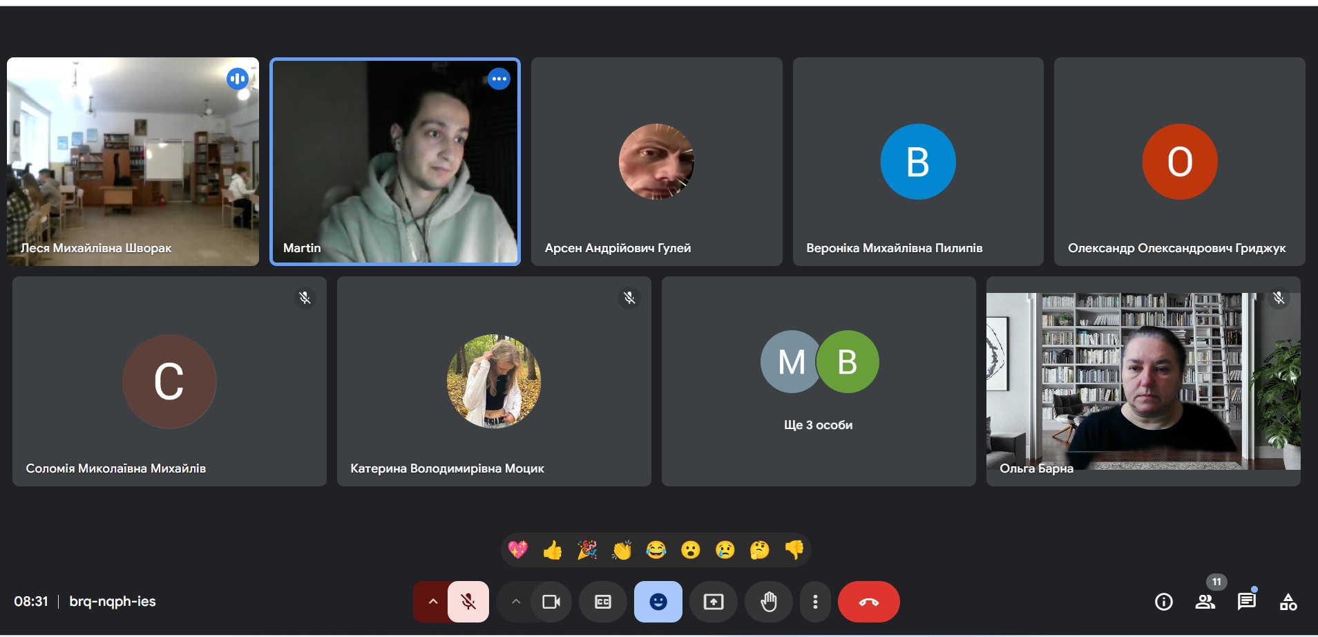This screenshot has width=1318, height=637.
Task: Send the sparkling heart reaction
Action: (x=518, y=550)
